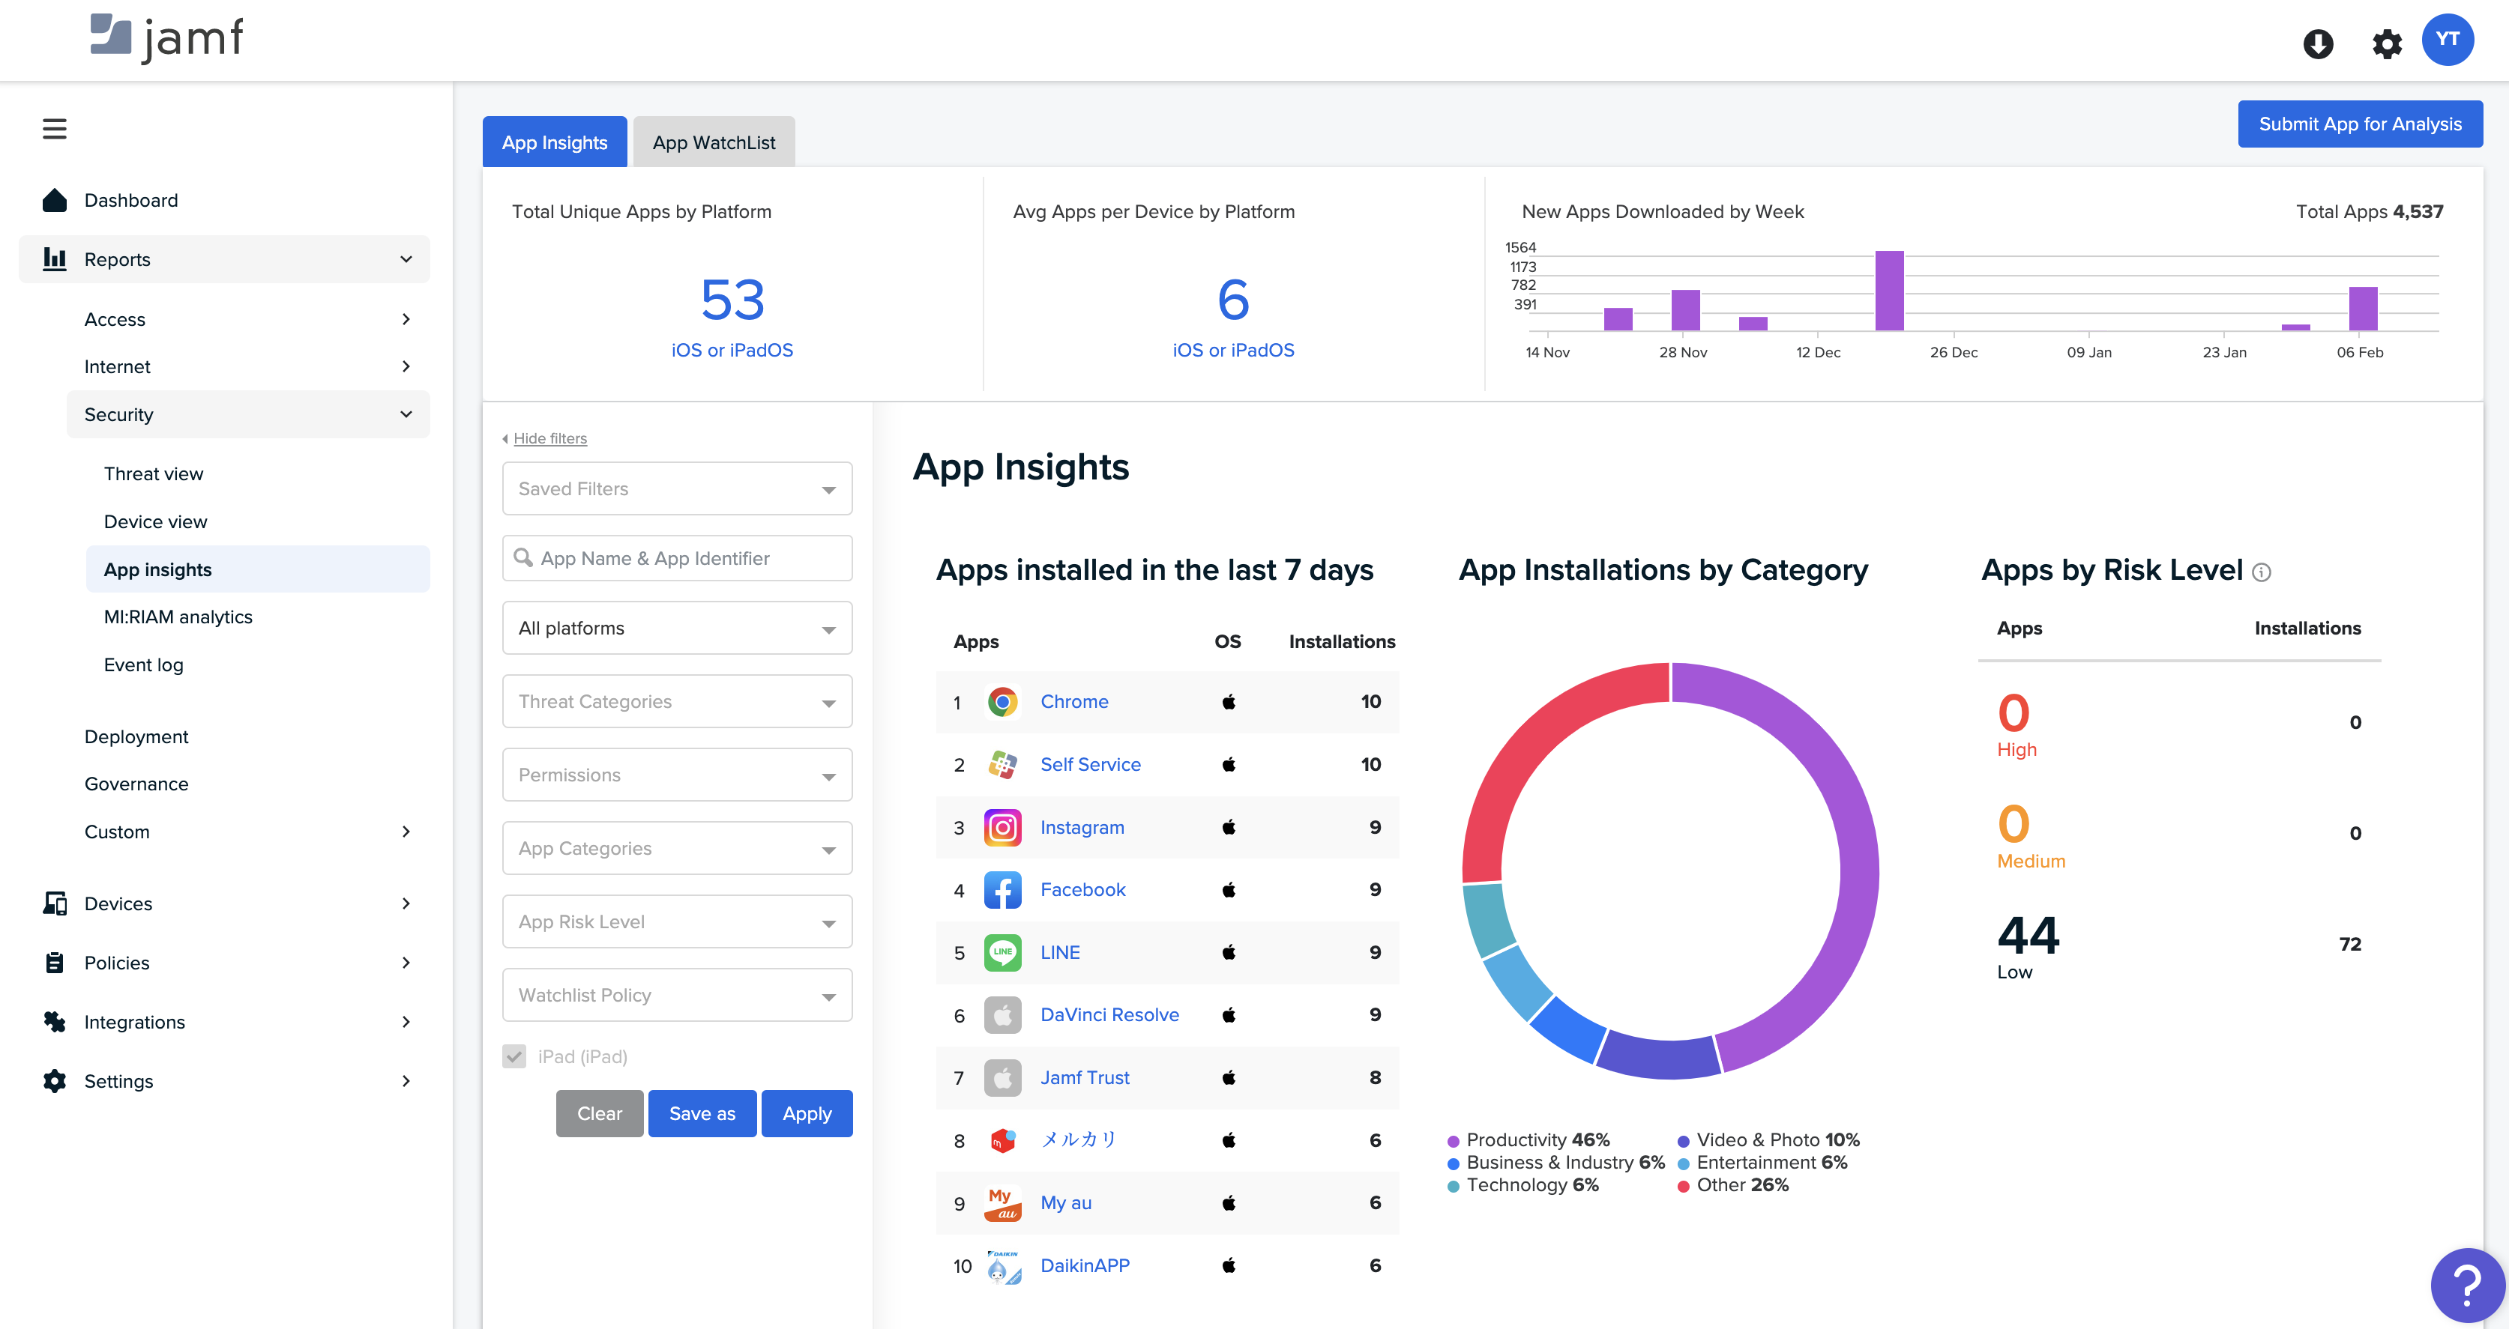Click the search magnifier icon in filter
This screenshot has width=2509, height=1329.
pyautogui.click(x=523, y=558)
